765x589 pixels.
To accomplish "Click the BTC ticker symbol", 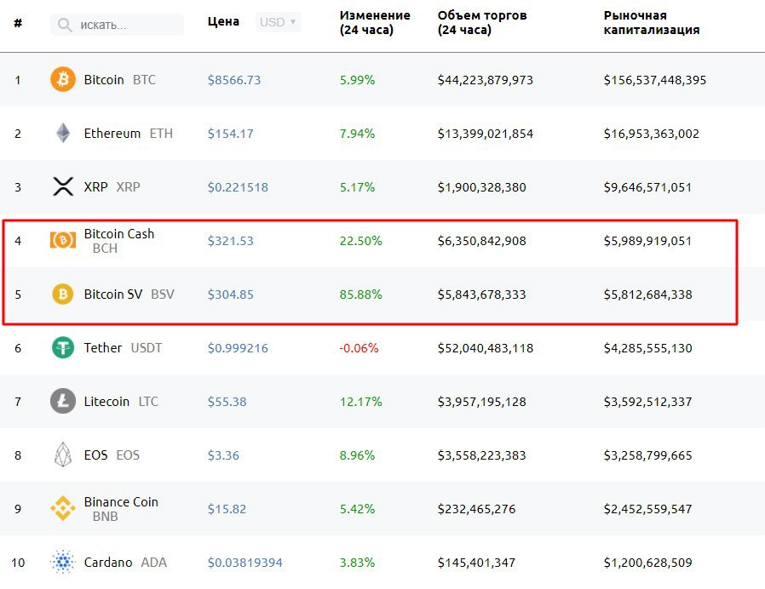I will tap(145, 79).
